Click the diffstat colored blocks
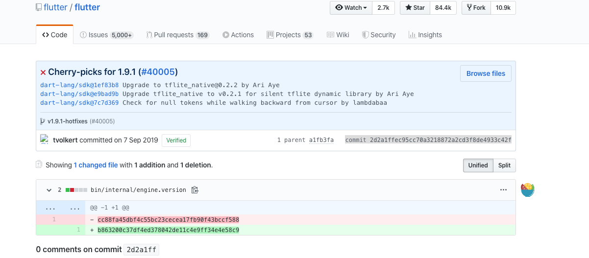589x258 pixels. (76, 190)
